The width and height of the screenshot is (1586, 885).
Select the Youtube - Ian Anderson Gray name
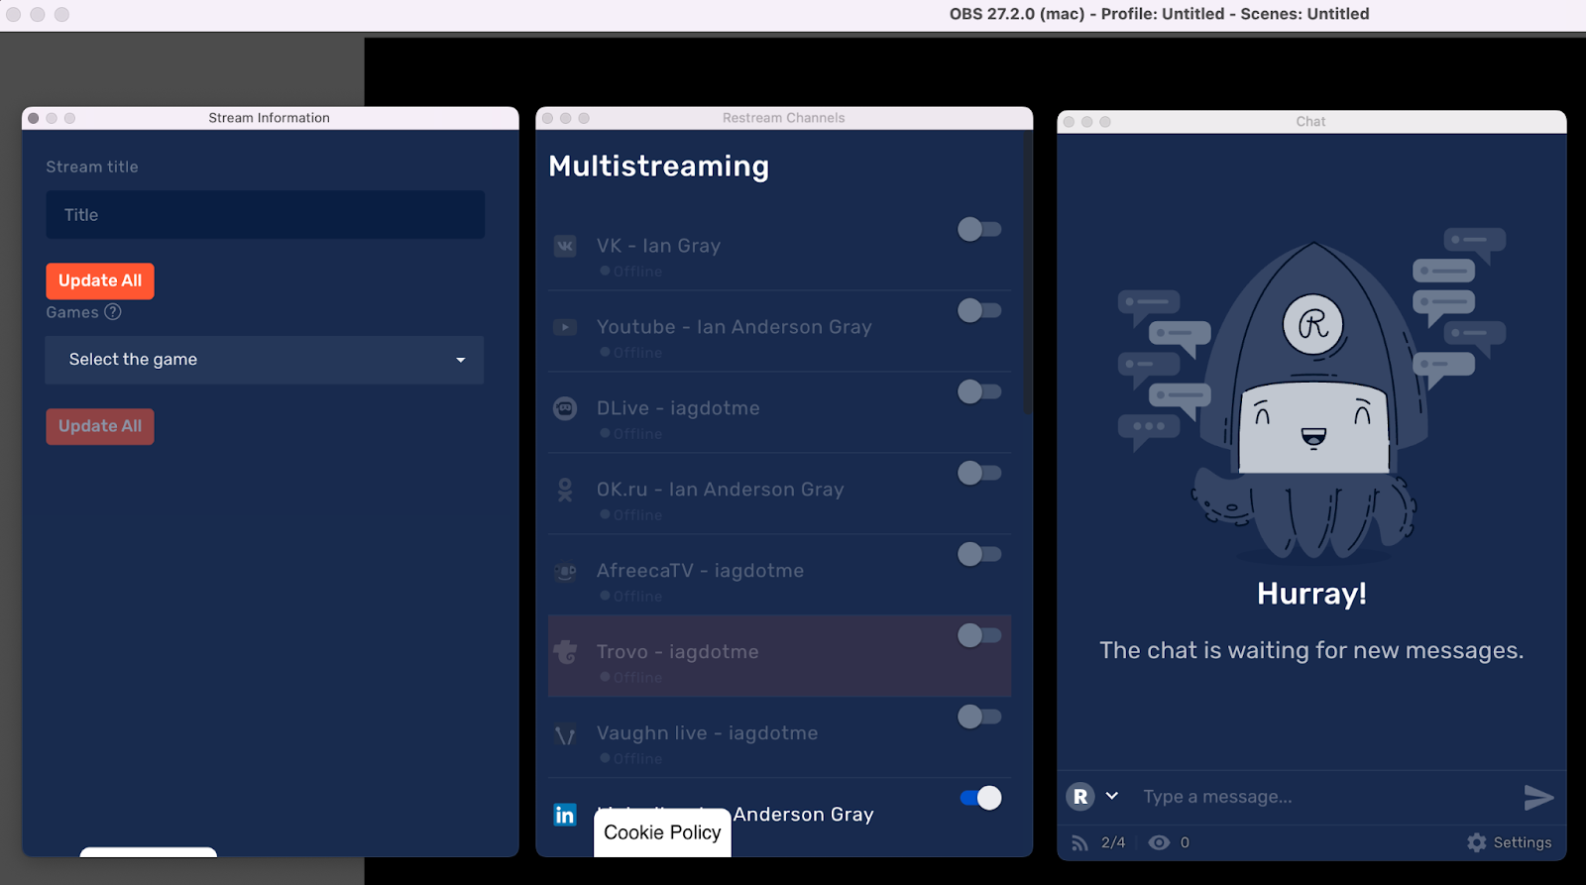pyautogui.click(x=735, y=327)
